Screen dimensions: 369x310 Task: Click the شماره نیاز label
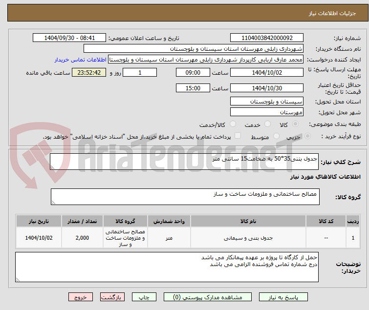tap(347, 38)
